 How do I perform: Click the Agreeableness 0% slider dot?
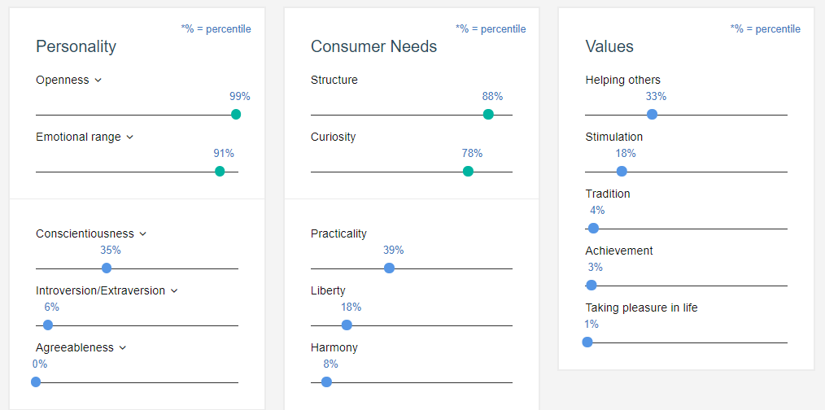coord(36,382)
